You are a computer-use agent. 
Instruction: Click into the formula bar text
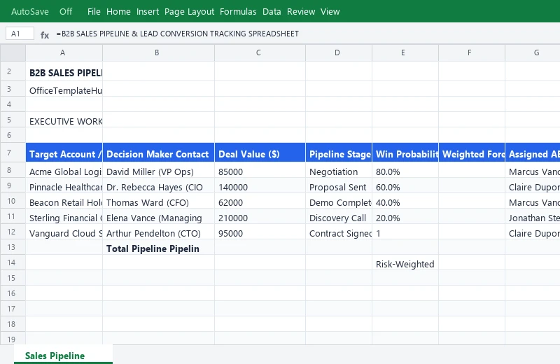point(177,34)
